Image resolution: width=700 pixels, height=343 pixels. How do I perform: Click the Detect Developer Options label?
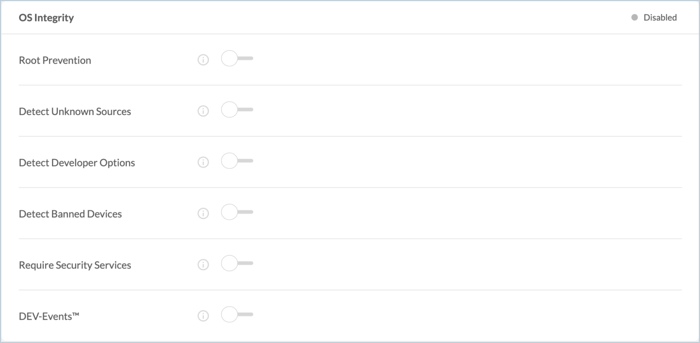[77, 162]
